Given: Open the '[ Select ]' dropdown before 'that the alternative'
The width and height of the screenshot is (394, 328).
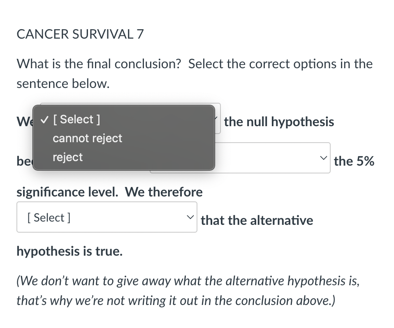Looking at the screenshot, I should pyautogui.click(x=107, y=217).
